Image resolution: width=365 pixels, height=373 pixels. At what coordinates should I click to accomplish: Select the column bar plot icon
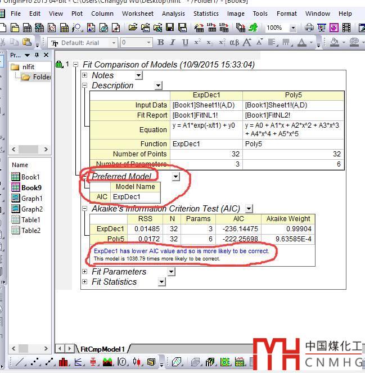pyautogui.click(x=64, y=362)
